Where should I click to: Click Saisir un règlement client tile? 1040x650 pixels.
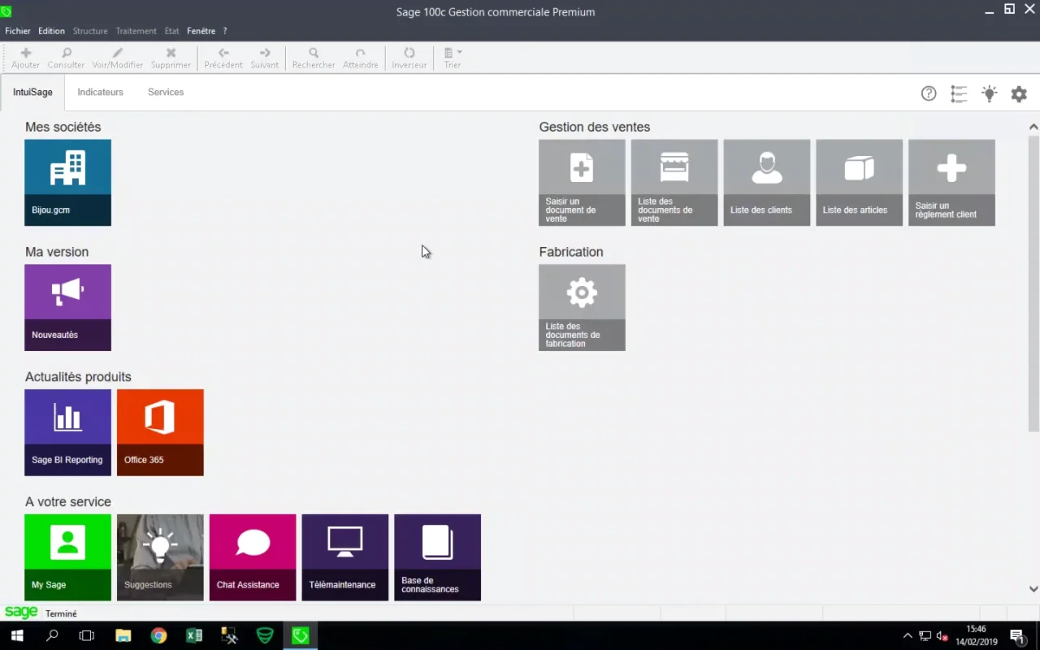[952, 183]
